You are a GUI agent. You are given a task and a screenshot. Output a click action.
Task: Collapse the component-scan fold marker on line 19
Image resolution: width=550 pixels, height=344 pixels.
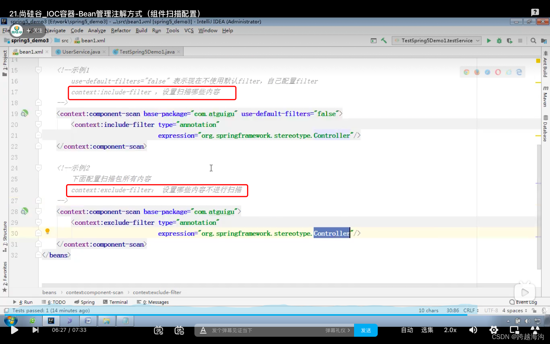(x=38, y=114)
